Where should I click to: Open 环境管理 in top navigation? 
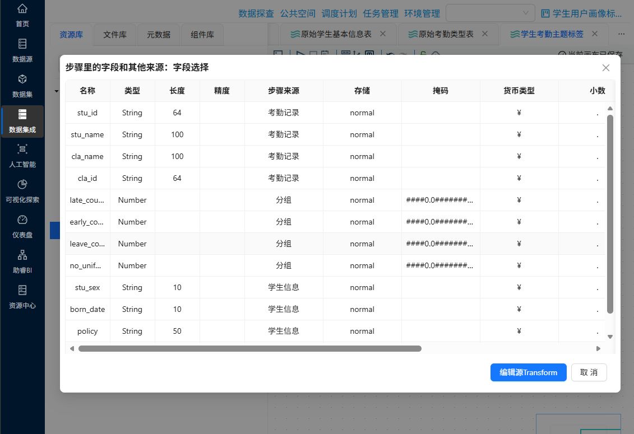(422, 14)
